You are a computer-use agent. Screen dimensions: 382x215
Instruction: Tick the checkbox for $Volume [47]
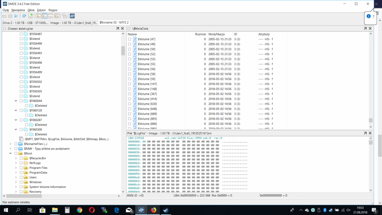tap(129, 39)
